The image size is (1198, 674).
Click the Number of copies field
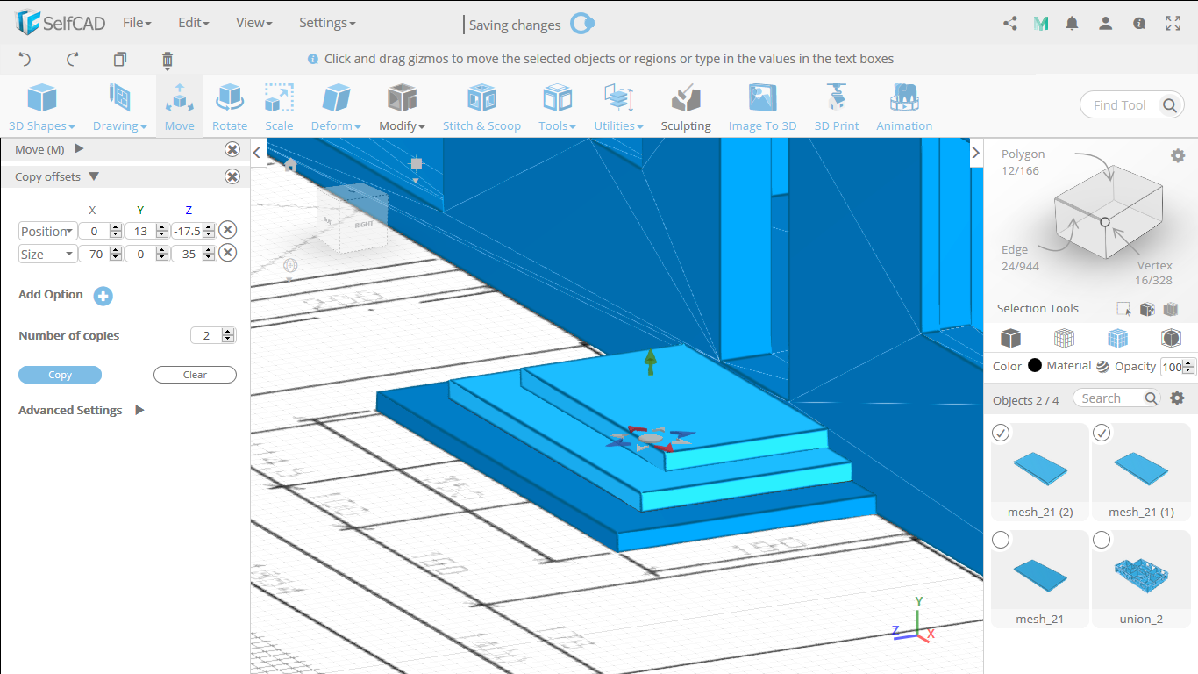coord(213,335)
